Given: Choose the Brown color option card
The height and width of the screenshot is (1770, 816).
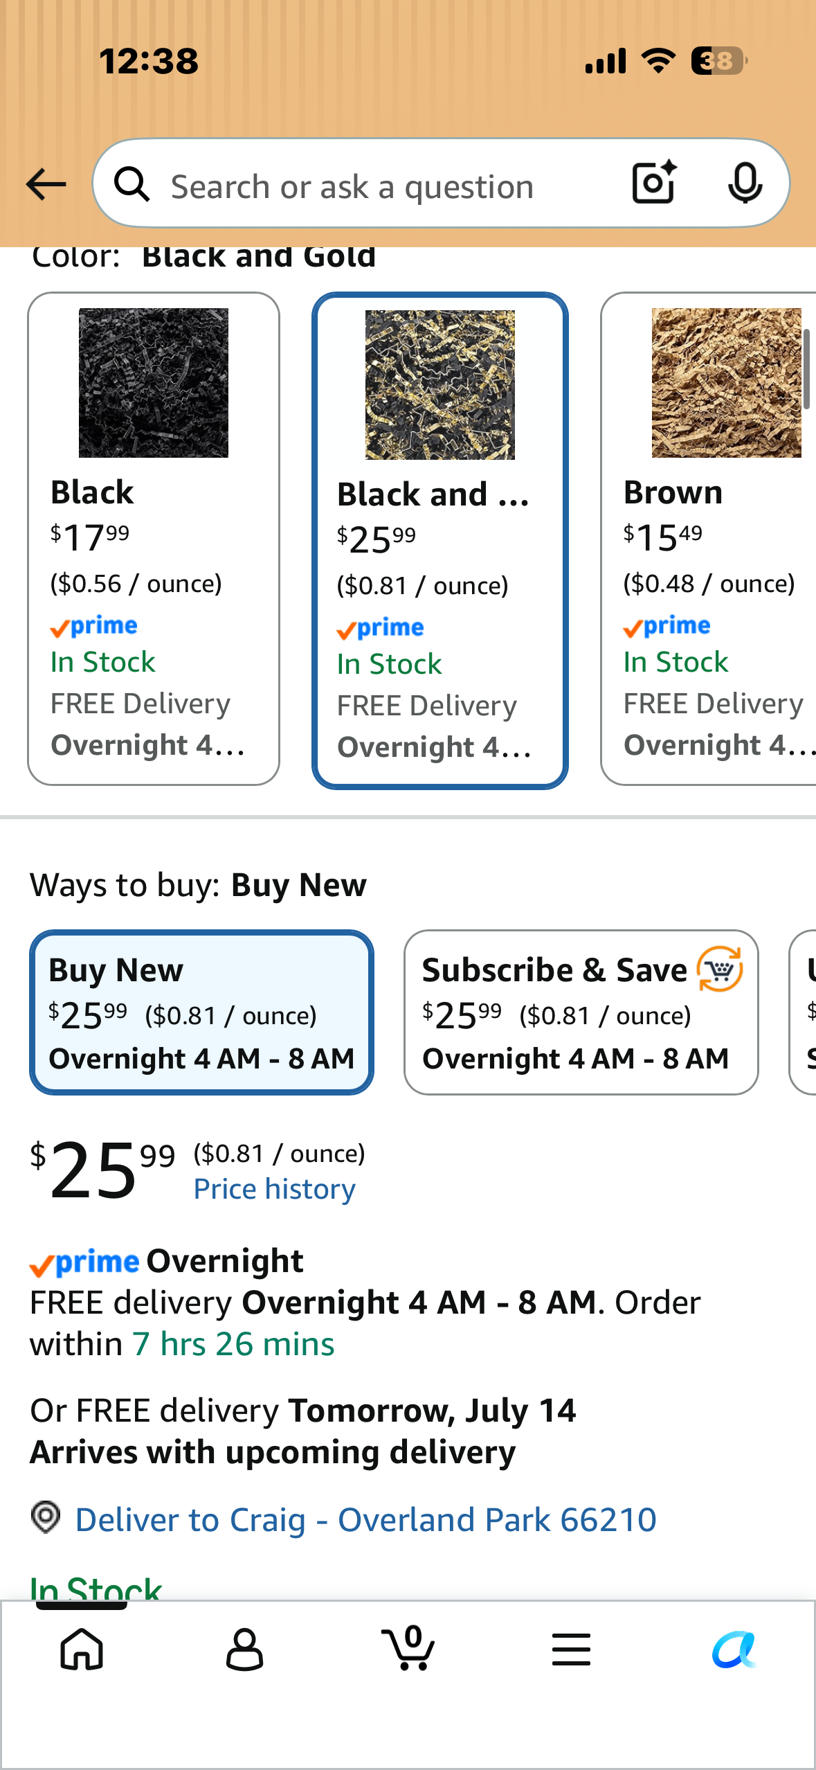Looking at the screenshot, I should point(709,539).
